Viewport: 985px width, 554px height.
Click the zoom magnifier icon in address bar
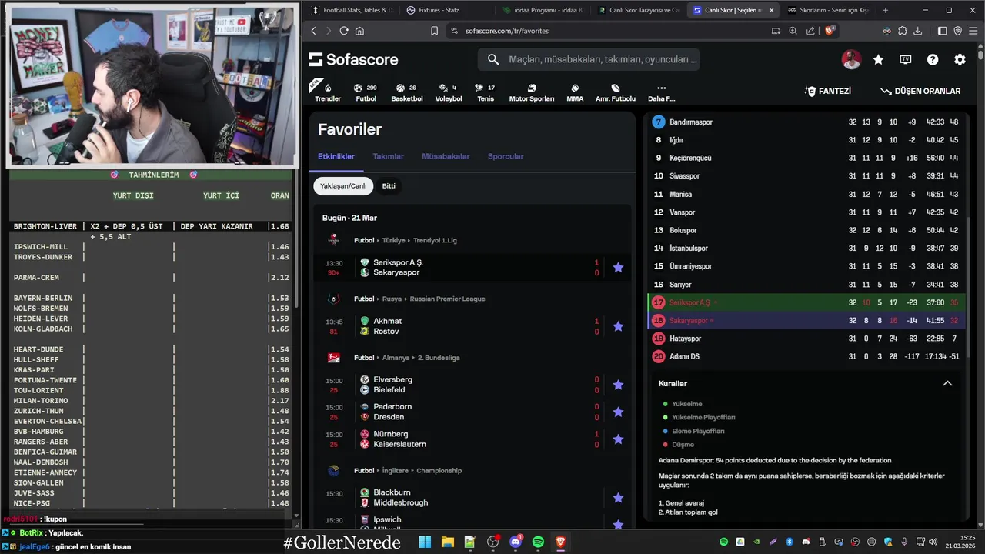pyautogui.click(x=793, y=31)
